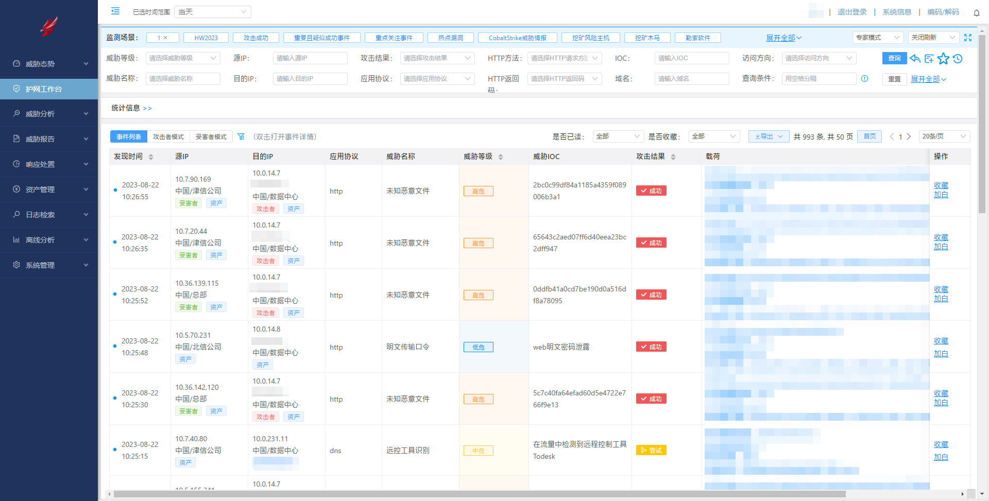Click the 离线分析 chart sidebar icon
This screenshot has width=989, height=501.
coord(16,240)
